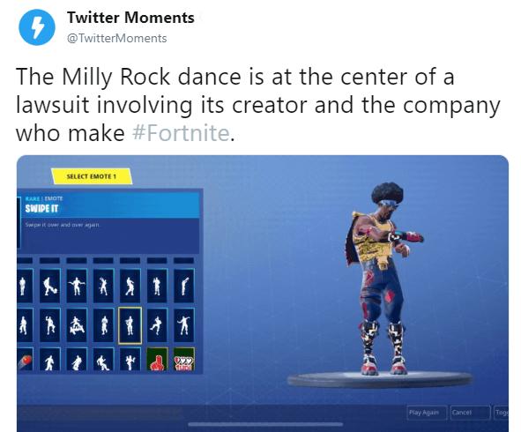Select the yellow-highlighted Swipe It emote tile
The image size is (521, 432).
pos(130,325)
